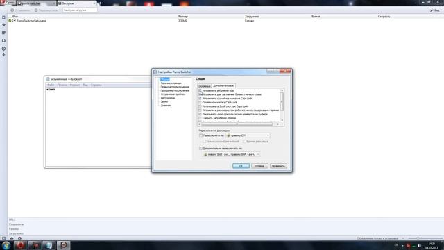Open the Opera menu button
444x250 pixels.
click(8, 3)
